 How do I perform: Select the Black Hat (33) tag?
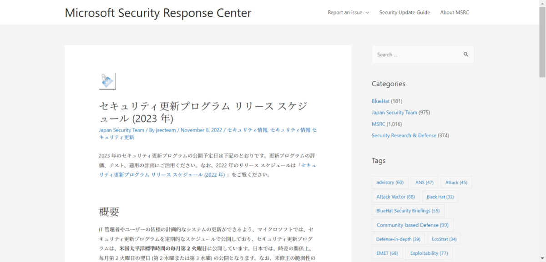[x=440, y=197]
